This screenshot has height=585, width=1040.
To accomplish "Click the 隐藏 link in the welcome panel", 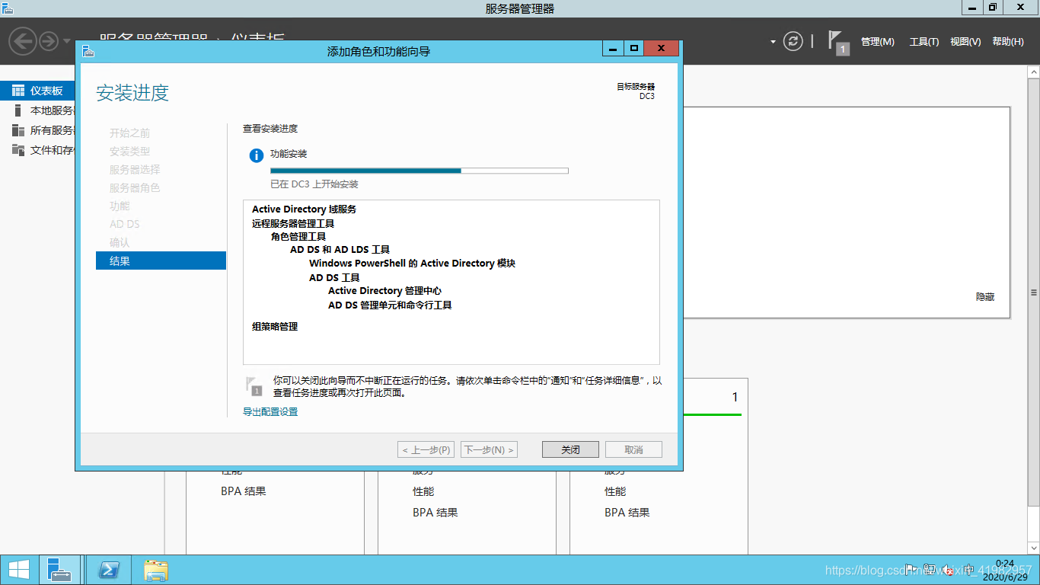I will point(985,297).
